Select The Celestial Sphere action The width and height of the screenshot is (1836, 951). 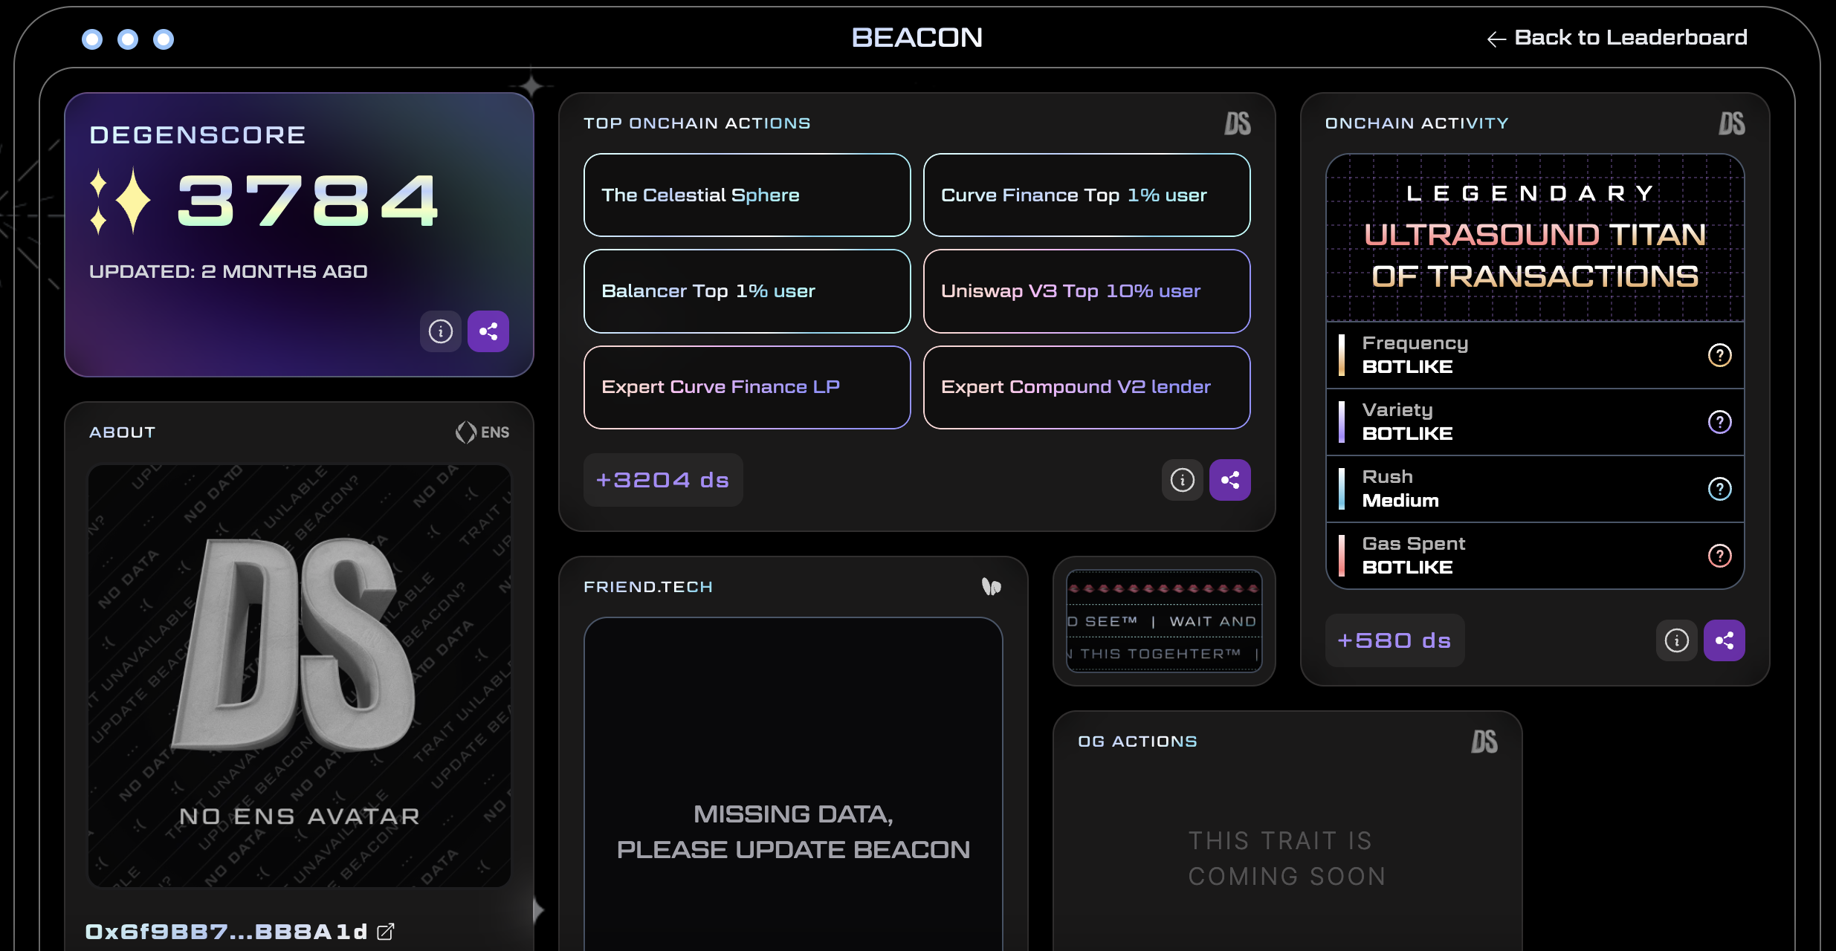pos(746,195)
